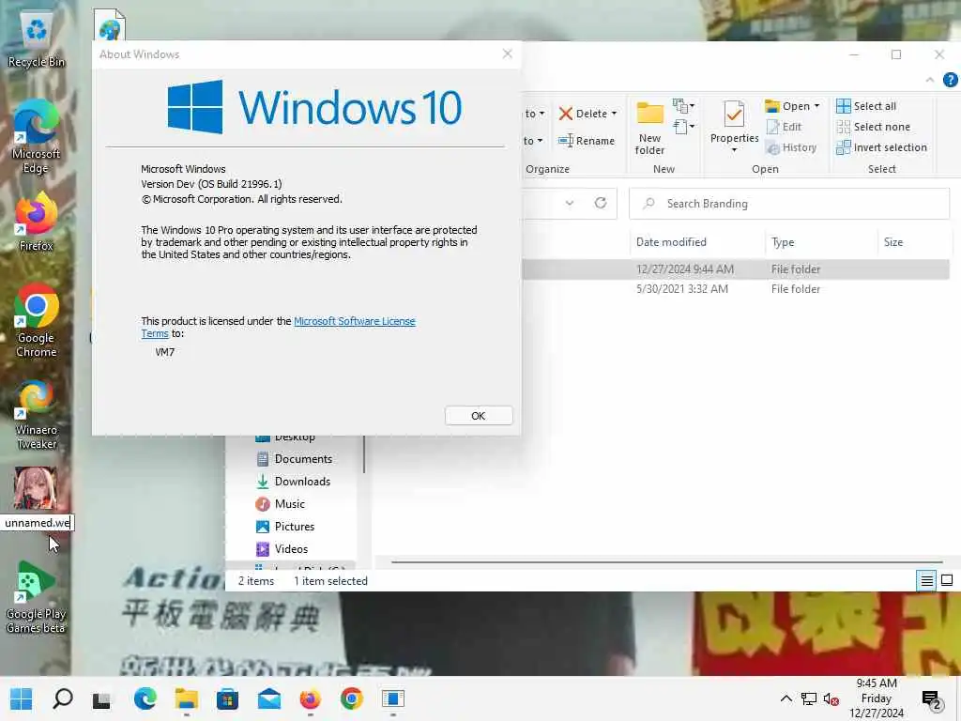Expand the Open dropdown arrow

click(816, 106)
